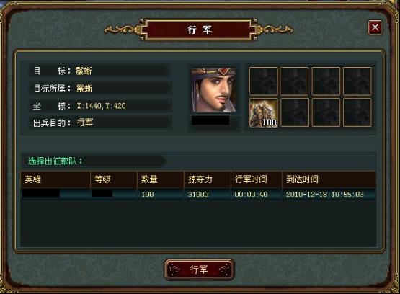Screen dimensions: 400x294
Task: Click the 出兵目的 field showing 行军
Action: [x=100, y=123]
